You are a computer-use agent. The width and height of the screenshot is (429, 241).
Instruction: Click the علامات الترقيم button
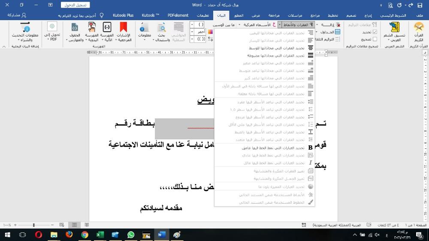click(x=362, y=24)
